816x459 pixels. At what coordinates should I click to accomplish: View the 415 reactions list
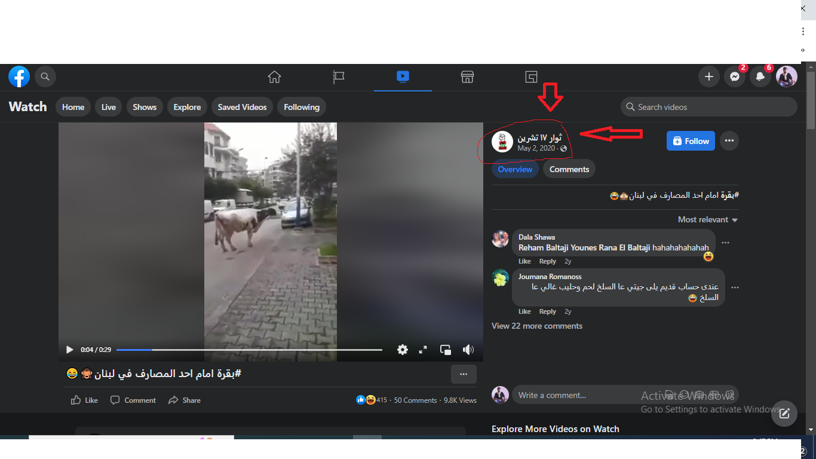coord(372,400)
